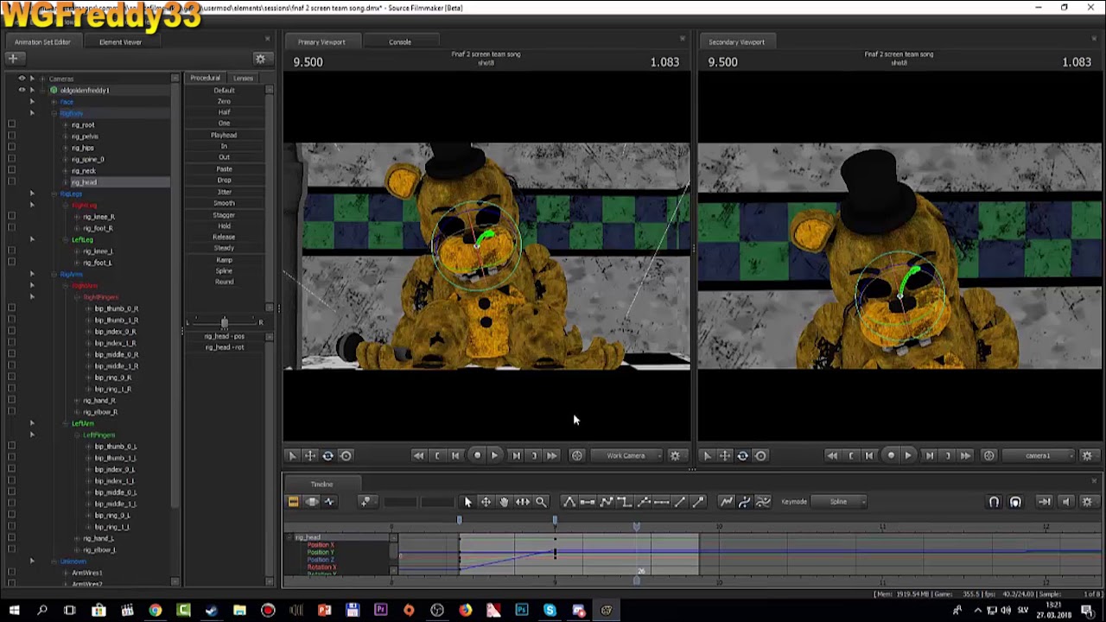This screenshot has height=622, width=1106.
Task: Set linear tangent icon in timeline toolbar
Action: (x=606, y=501)
